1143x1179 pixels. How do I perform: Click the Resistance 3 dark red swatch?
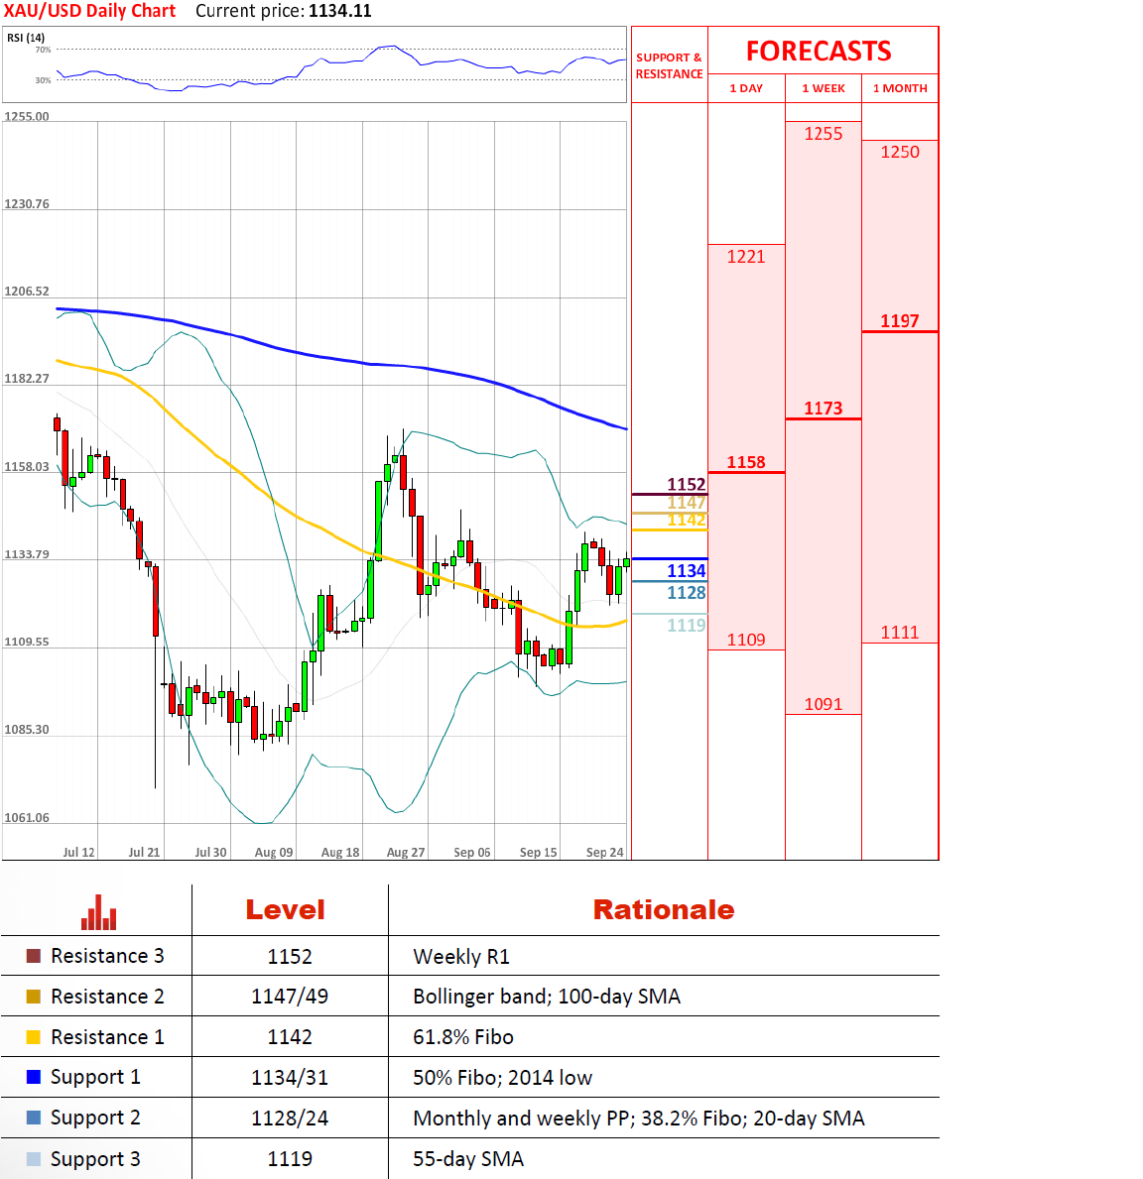[x=33, y=956]
